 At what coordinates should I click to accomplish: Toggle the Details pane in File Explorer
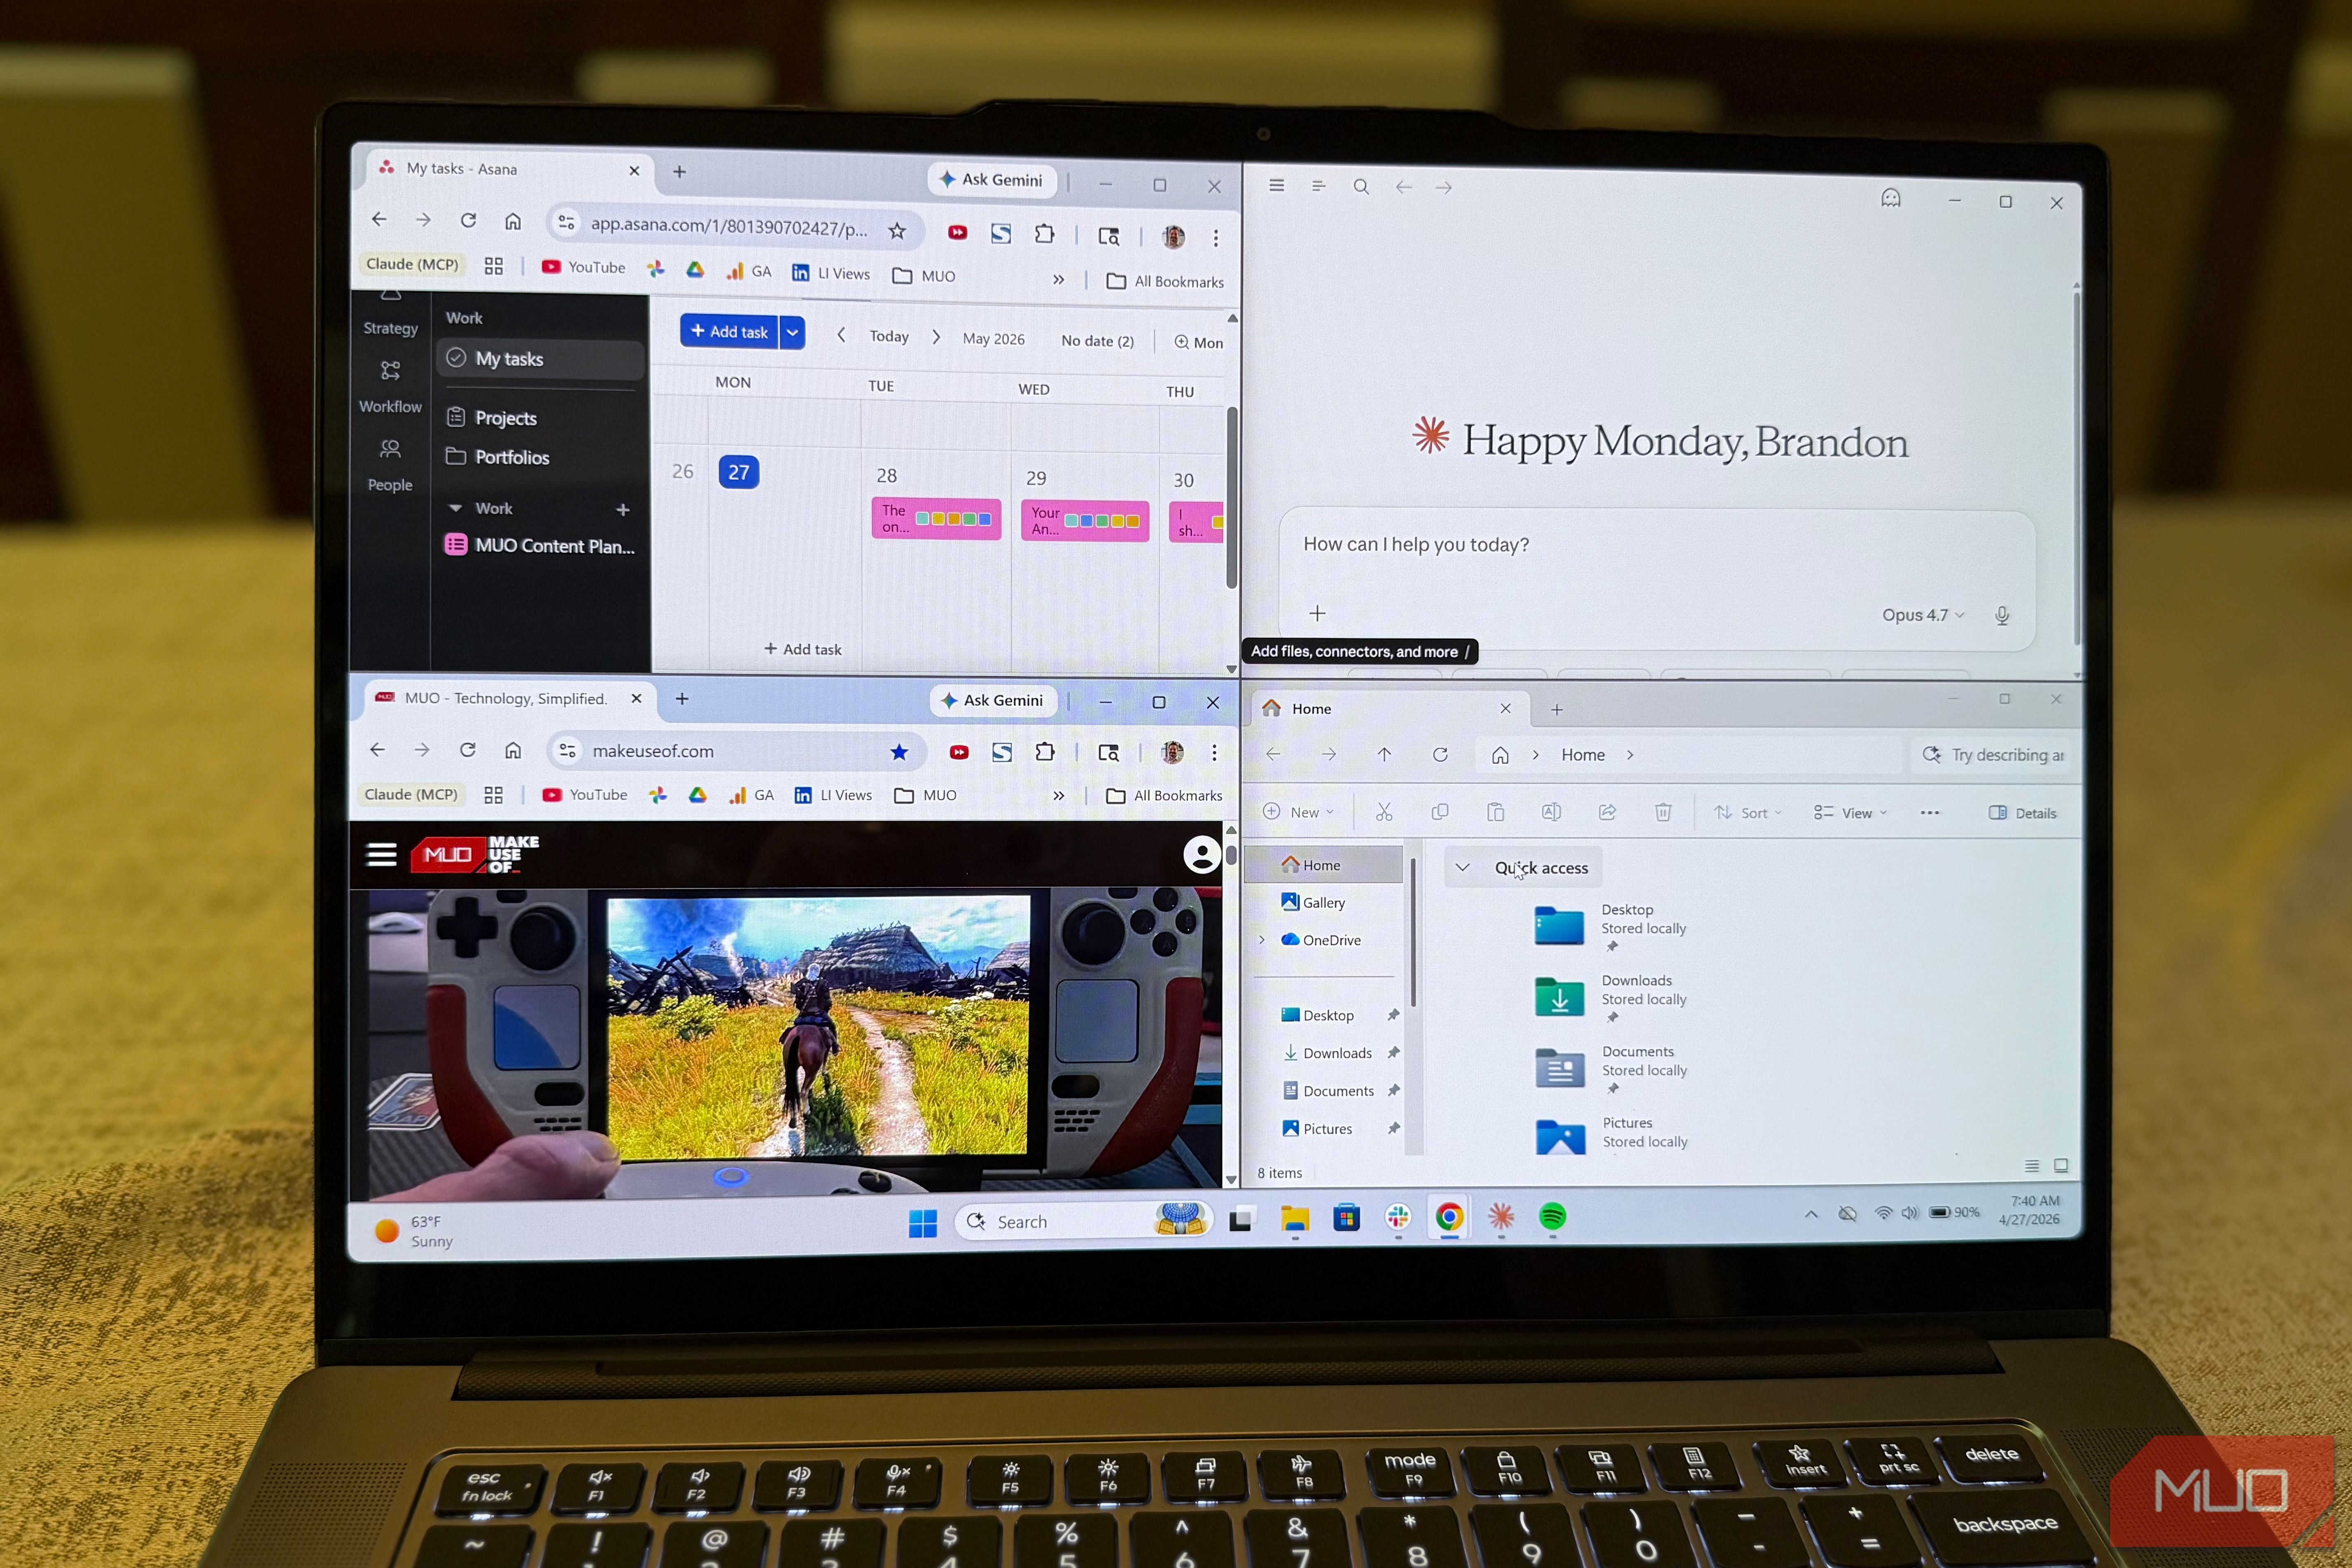[x=2022, y=813]
